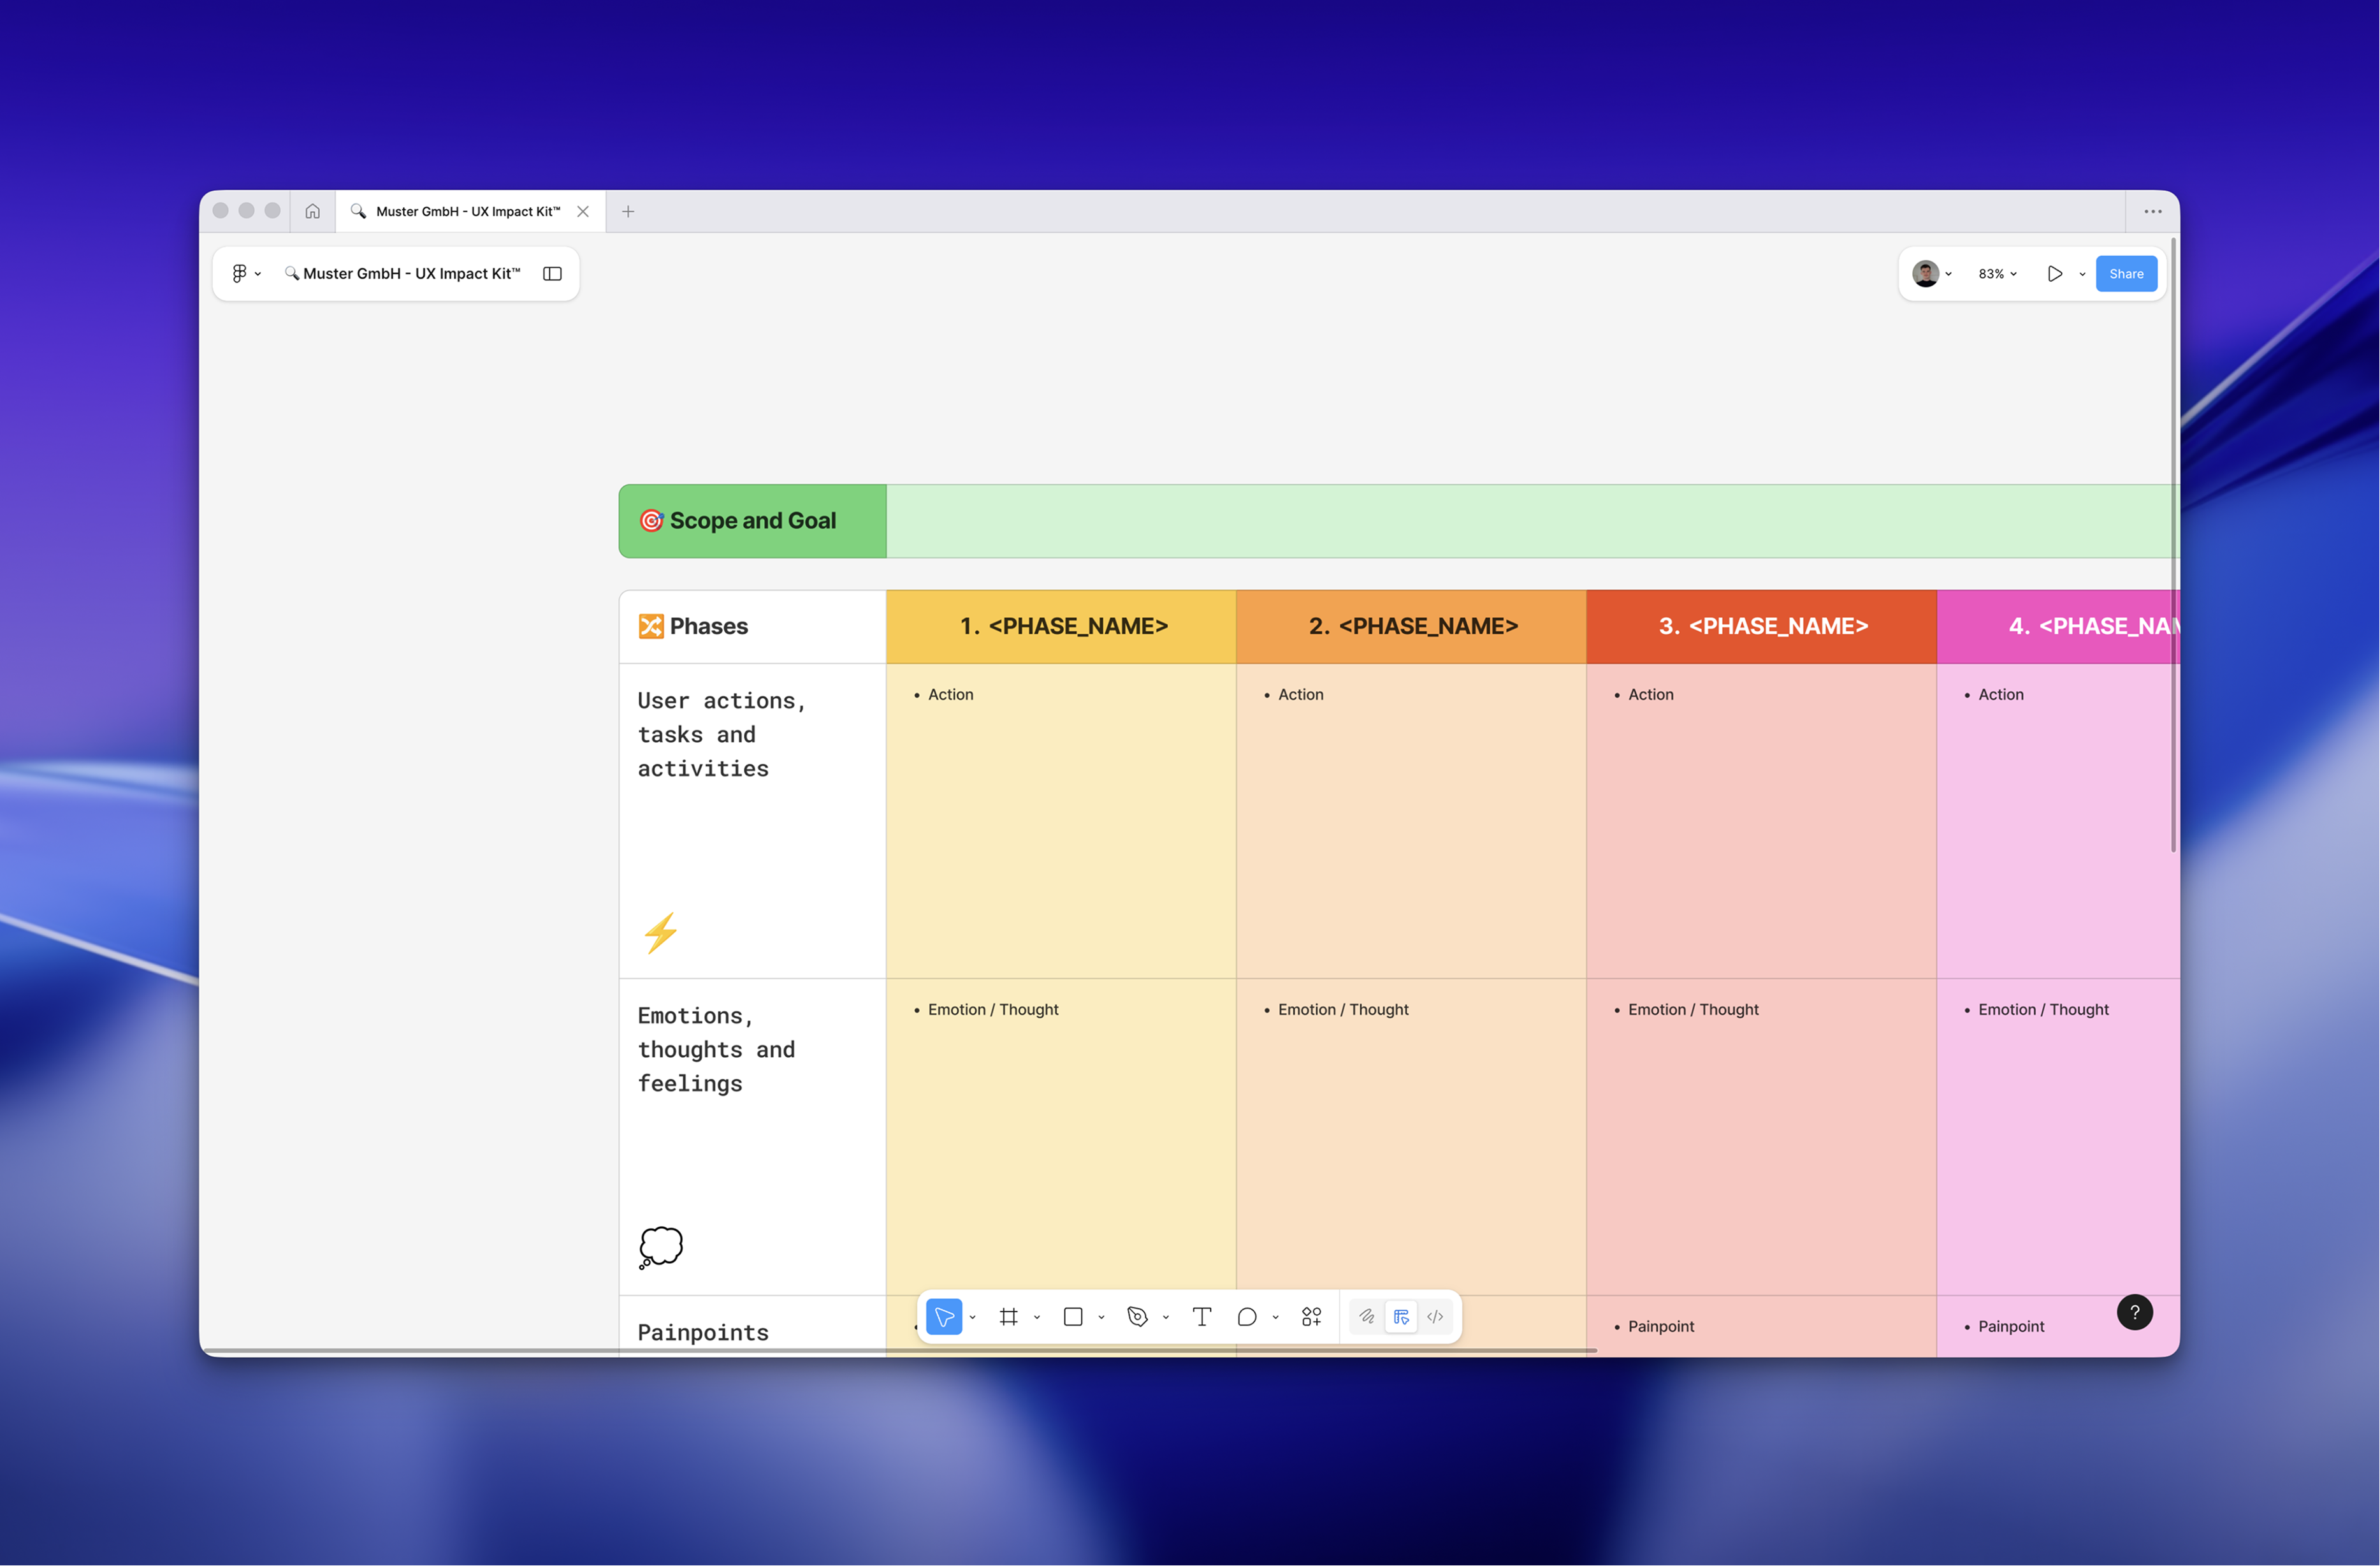Go to the home screen icon
The height and width of the screenshot is (1566, 2380).
(313, 211)
